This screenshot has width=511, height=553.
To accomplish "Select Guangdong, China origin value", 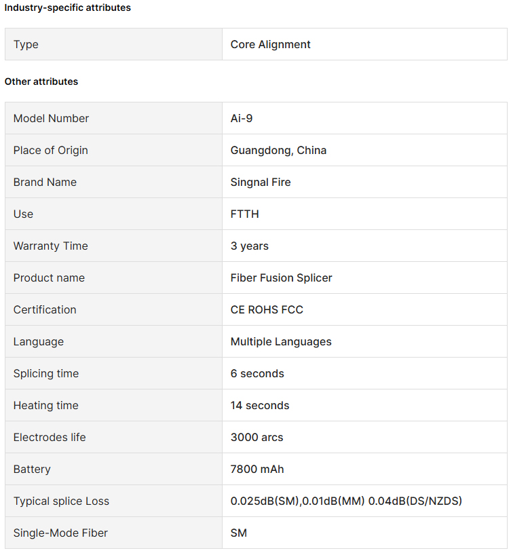I will pyautogui.click(x=278, y=150).
